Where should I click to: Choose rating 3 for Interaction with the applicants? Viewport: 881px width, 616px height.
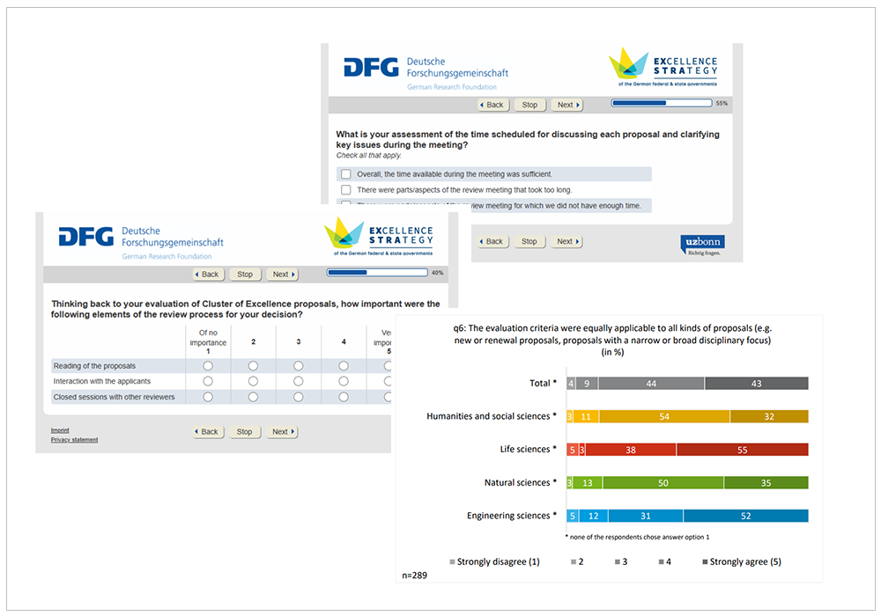pos(299,381)
